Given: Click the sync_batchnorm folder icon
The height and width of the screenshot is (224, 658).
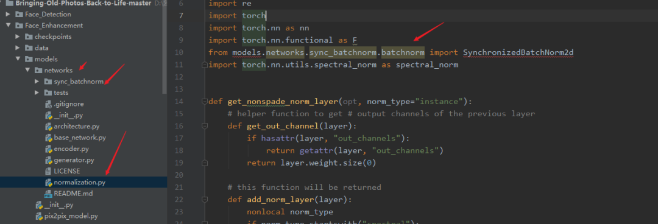Looking at the screenshot, I should click(x=48, y=82).
